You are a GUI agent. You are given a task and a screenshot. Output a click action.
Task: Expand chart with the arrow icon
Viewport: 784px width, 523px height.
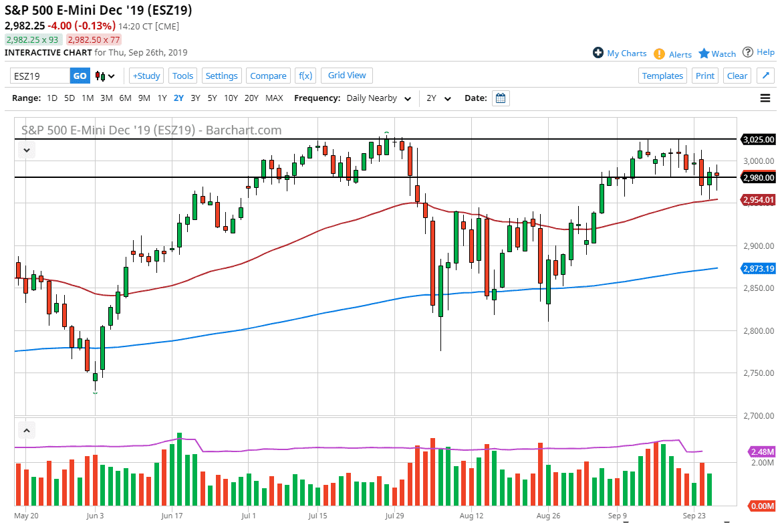(x=765, y=76)
